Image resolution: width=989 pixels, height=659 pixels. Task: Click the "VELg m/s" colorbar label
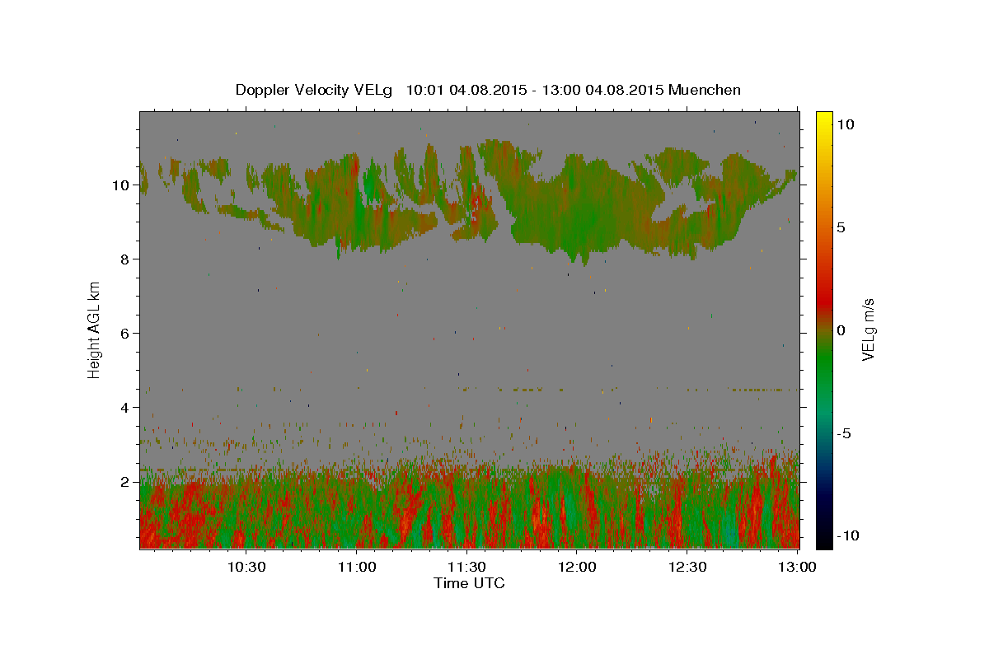click(868, 330)
